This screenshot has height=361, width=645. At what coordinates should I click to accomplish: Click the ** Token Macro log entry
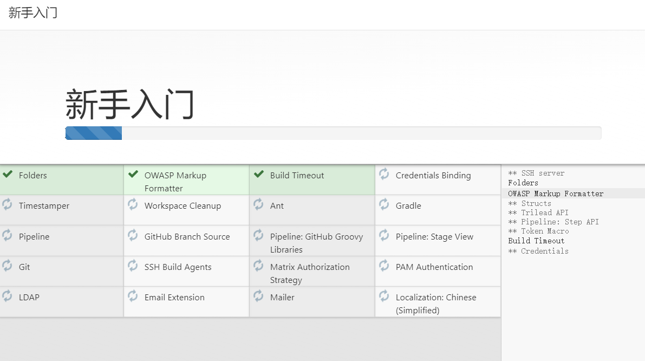538,231
